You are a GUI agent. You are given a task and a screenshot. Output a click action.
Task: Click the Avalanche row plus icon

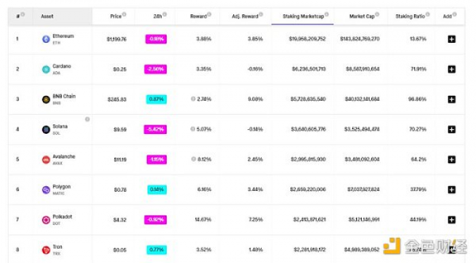pyautogui.click(x=452, y=160)
